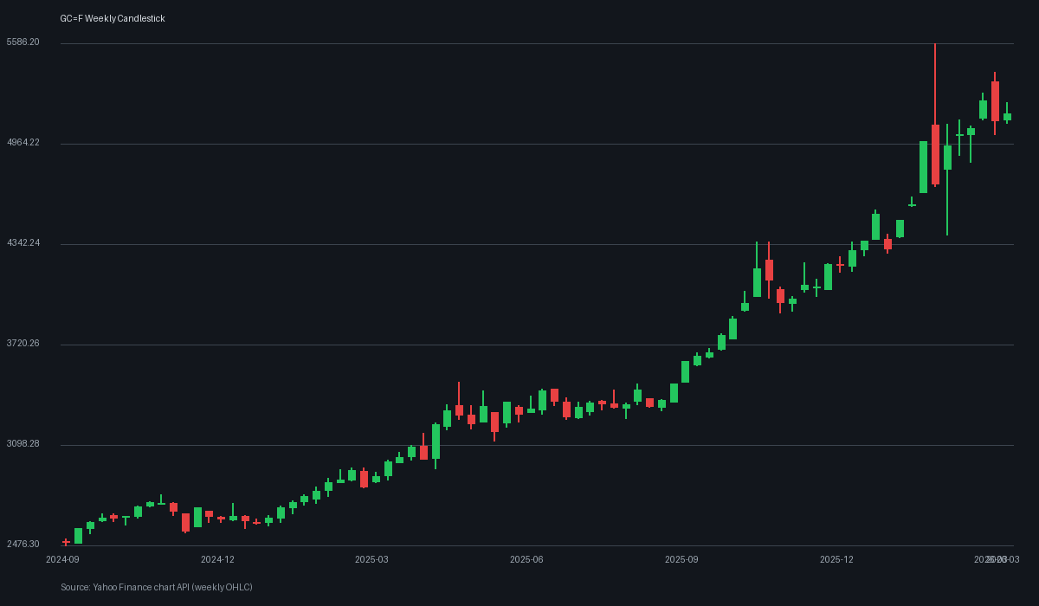Select the last candle at the chart's right edge

(x=1009, y=117)
